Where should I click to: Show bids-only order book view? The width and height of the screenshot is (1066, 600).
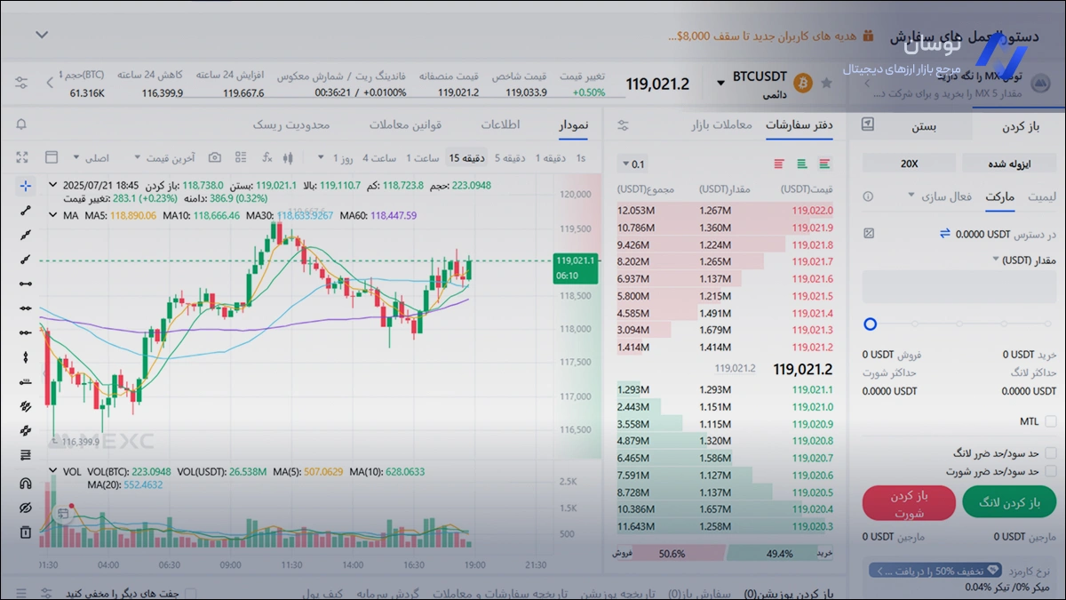802,164
